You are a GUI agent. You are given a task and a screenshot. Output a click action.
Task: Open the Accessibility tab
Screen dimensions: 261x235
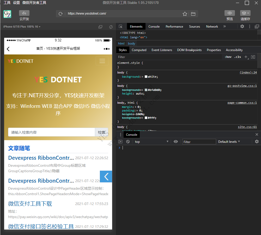(x=234, y=50)
